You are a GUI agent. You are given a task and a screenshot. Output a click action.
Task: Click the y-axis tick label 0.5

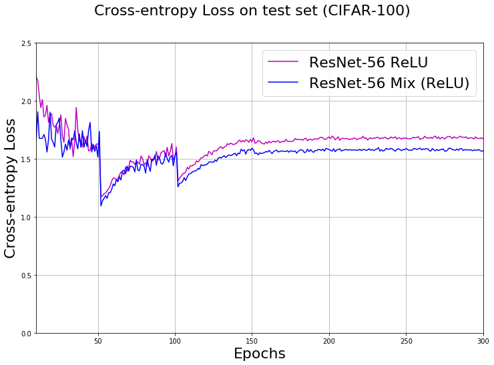pyautogui.click(x=26, y=276)
